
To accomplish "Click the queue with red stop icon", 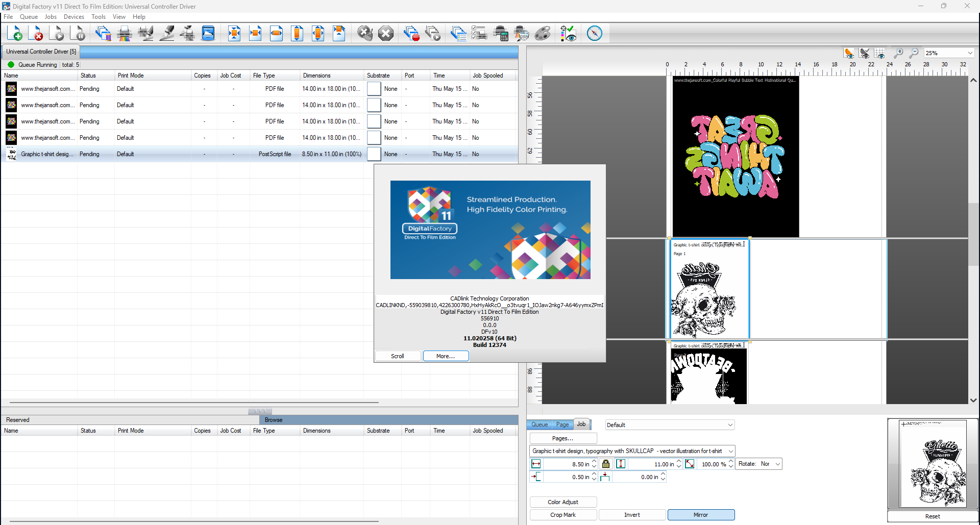I will tap(411, 33).
